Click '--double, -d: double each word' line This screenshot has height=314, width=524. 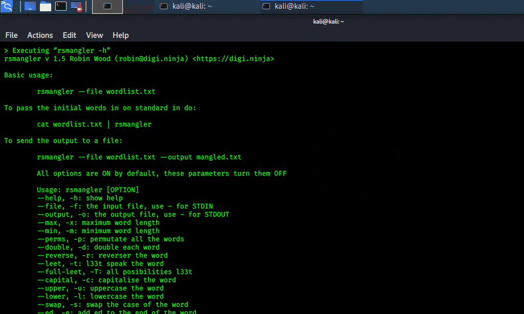[x=98, y=247]
